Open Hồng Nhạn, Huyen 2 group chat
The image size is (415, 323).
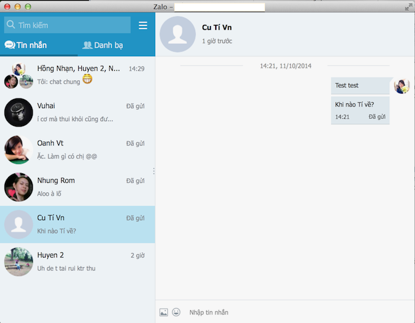(x=78, y=75)
